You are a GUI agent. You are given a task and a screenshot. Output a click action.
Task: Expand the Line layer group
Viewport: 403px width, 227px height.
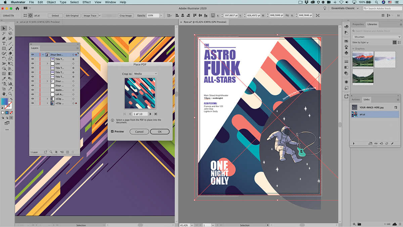click(x=47, y=63)
